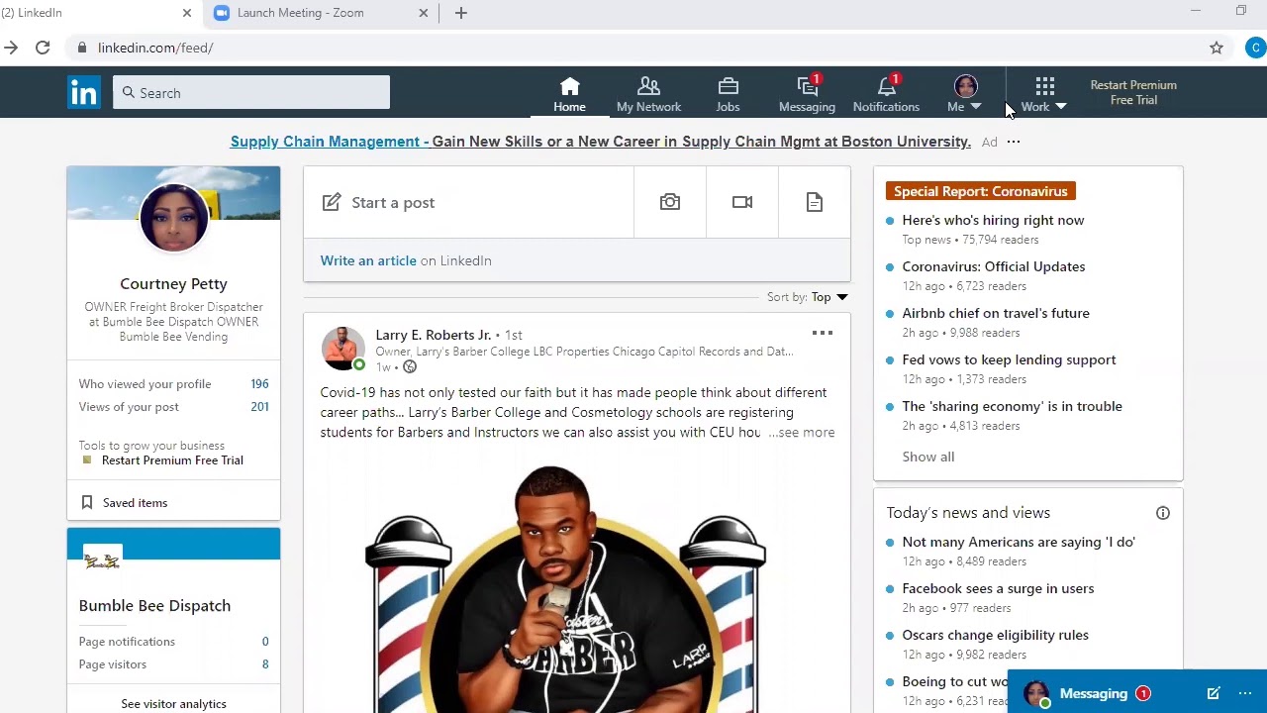Click the address bar URL
The height and width of the screenshot is (713, 1267).
point(155,48)
